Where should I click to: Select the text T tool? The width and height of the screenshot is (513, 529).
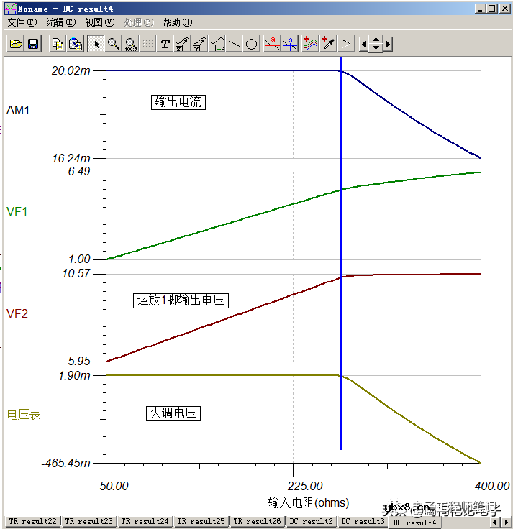coord(165,44)
